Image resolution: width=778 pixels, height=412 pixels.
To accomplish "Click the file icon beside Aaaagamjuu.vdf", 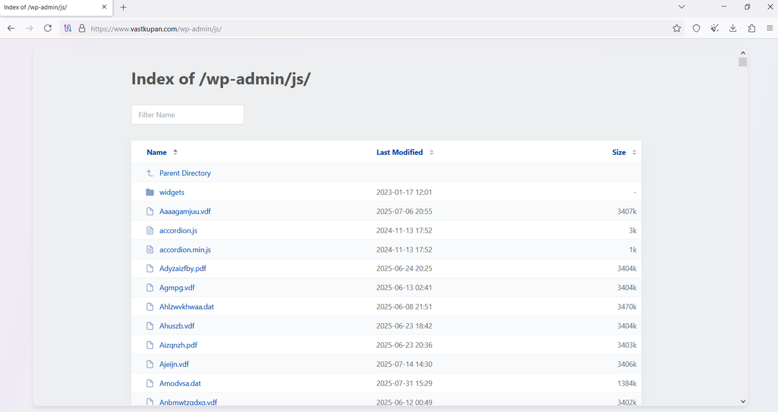I will [x=150, y=211].
